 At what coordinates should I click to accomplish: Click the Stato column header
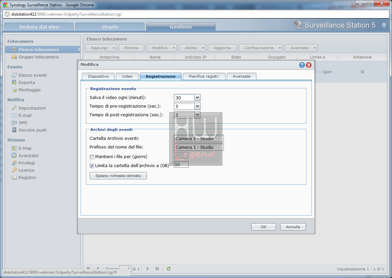pyautogui.click(x=236, y=57)
